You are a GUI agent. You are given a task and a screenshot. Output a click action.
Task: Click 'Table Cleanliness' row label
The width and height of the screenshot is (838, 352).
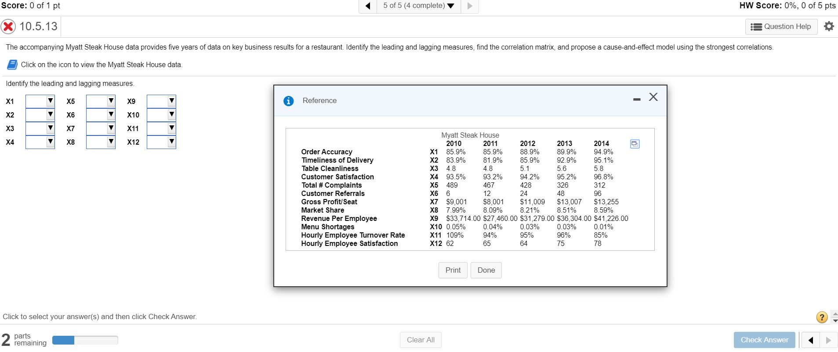[x=330, y=168]
